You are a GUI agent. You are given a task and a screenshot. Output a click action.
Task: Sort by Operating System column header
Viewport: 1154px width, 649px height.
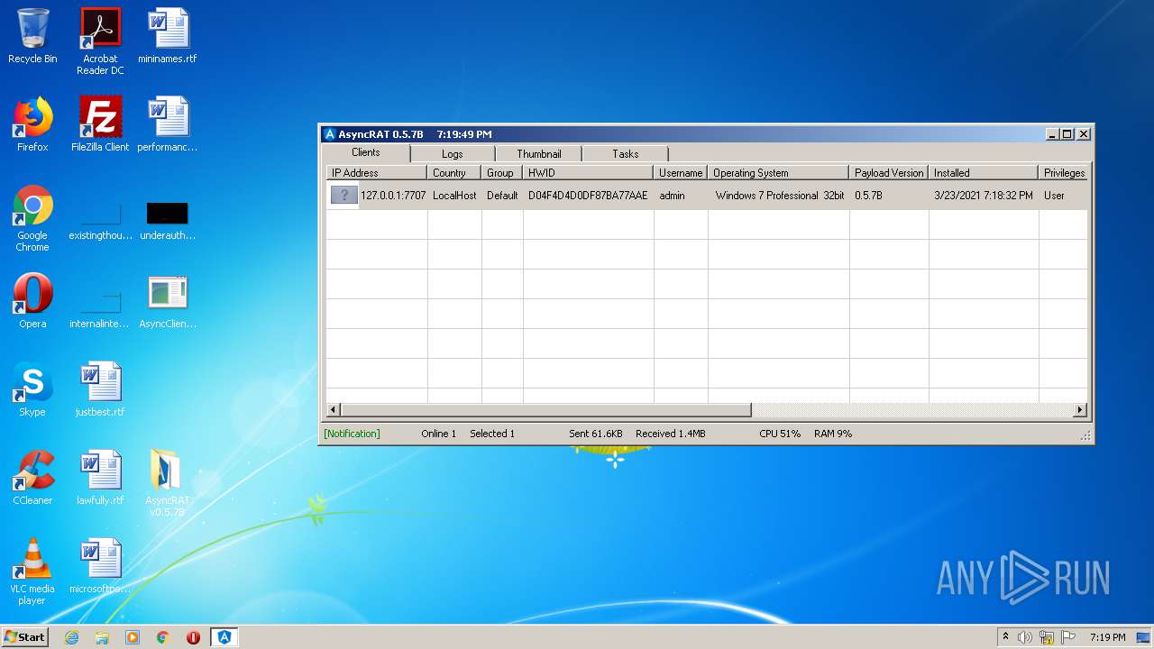point(779,172)
